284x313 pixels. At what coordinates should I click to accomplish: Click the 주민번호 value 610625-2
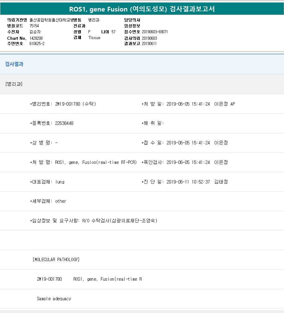point(37,44)
